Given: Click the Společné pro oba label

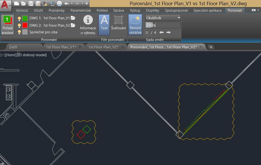Looking at the screenshot, I should [x=43, y=32].
